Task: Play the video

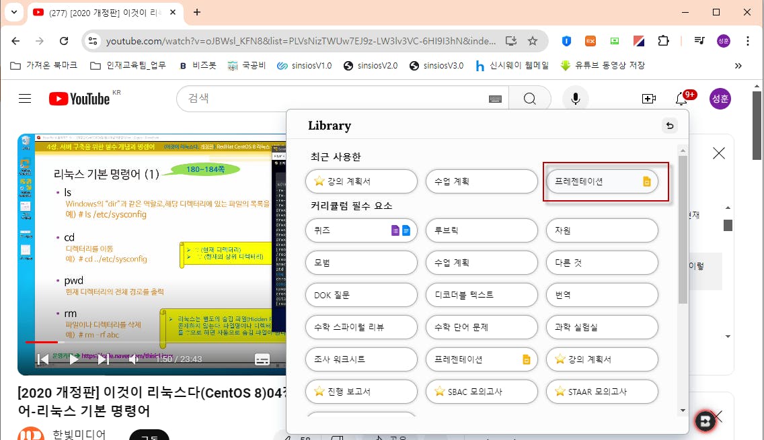Action: coord(73,359)
